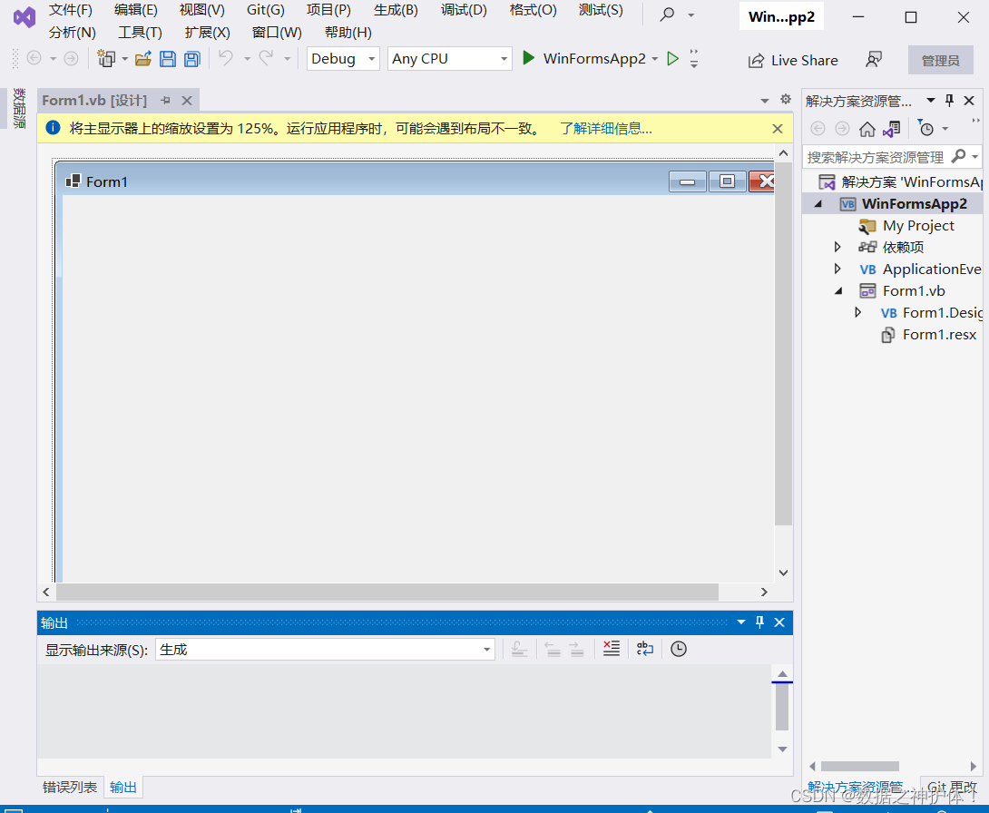Open the Git(G) menu
The height and width of the screenshot is (813, 989).
tap(266, 10)
